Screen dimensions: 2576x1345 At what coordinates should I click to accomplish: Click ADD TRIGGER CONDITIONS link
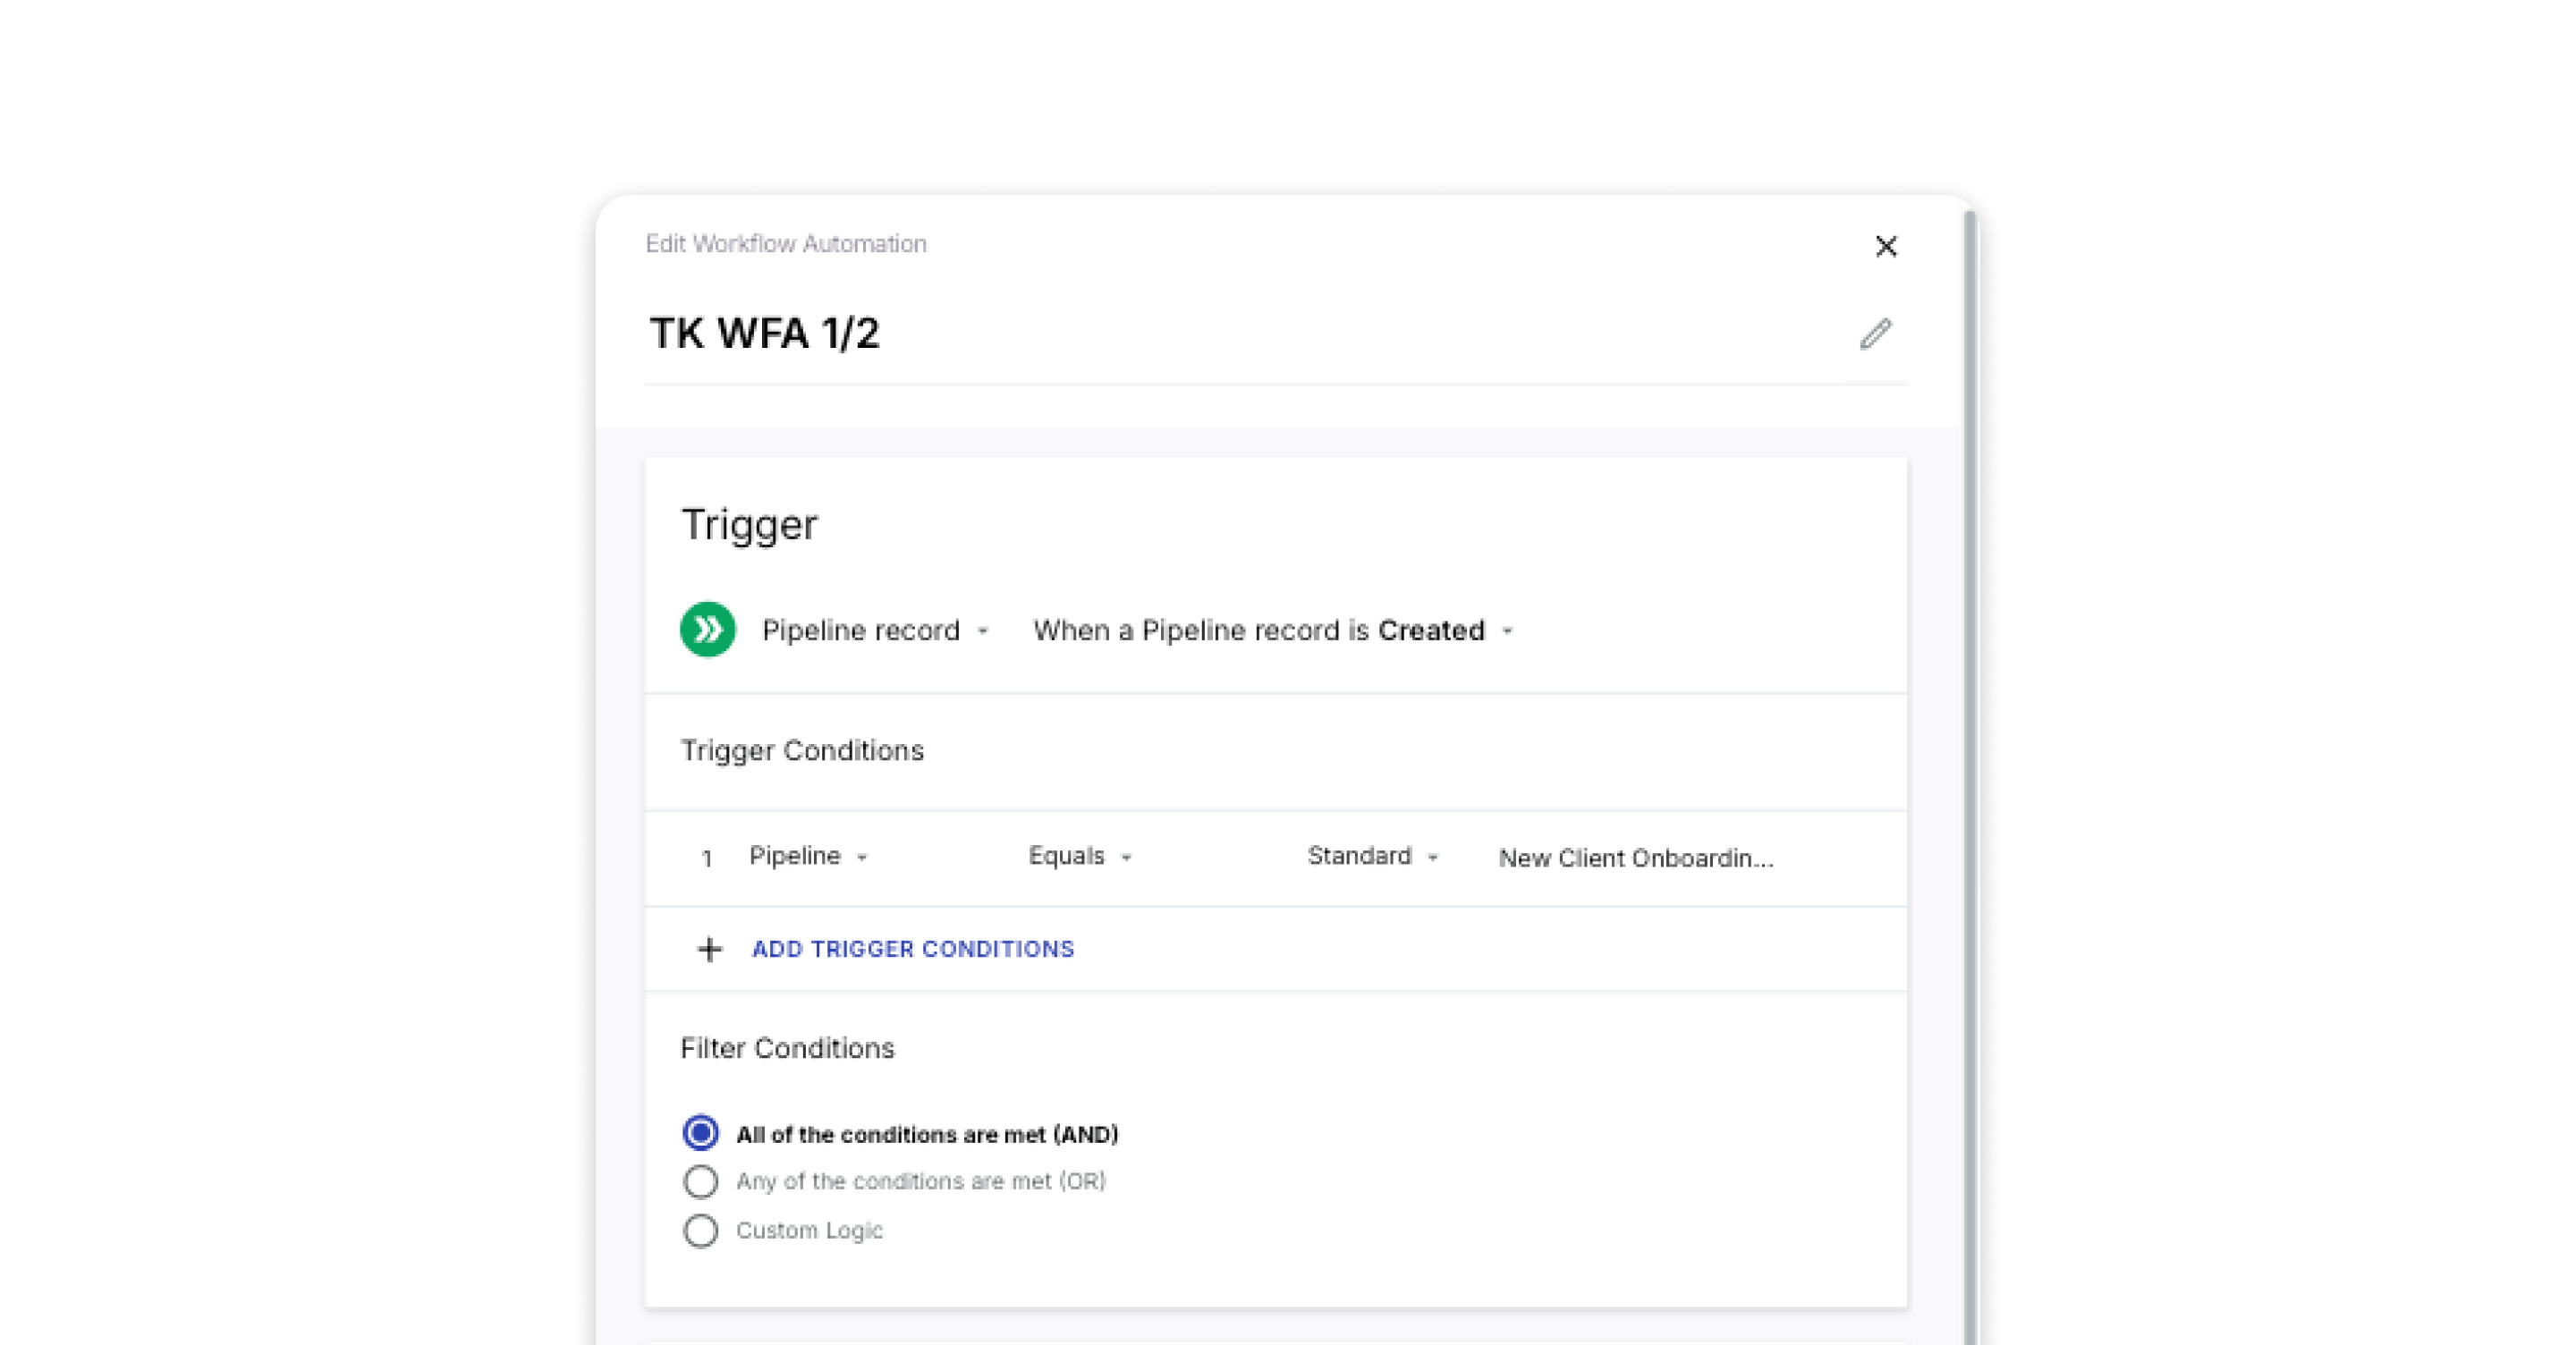coord(912,949)
